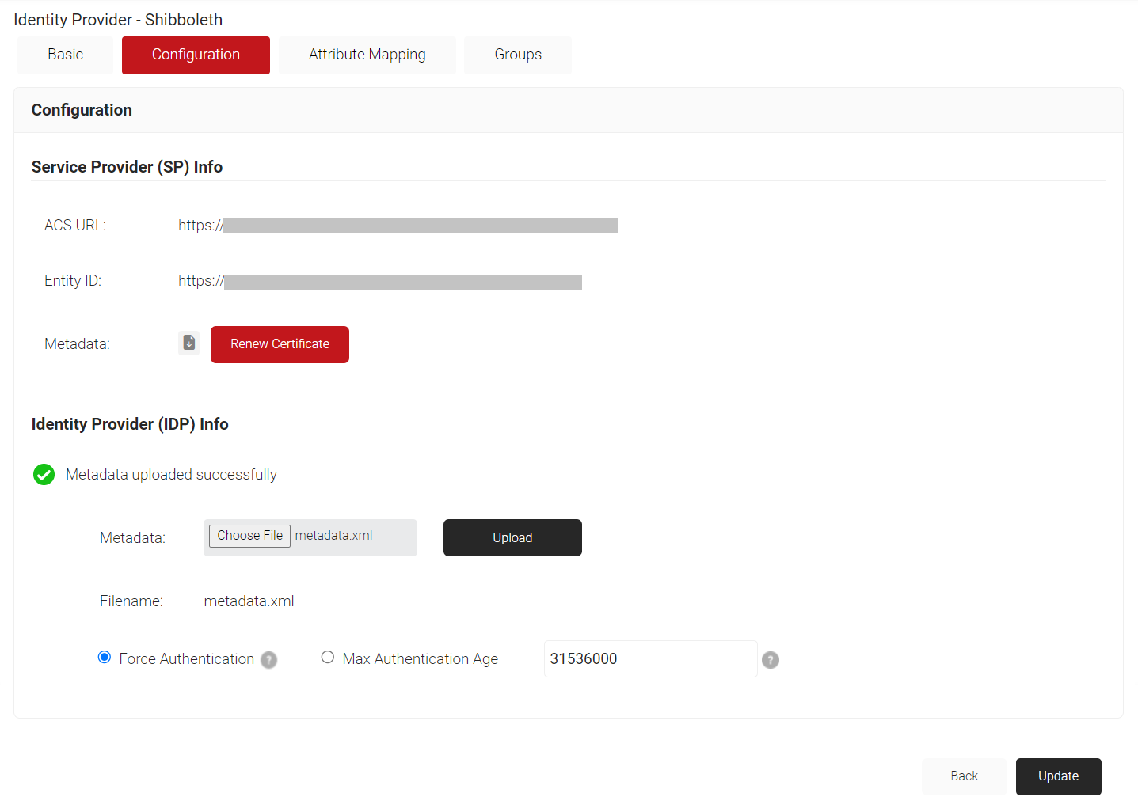Click the 'ACS URL:' label

(x=75, y=226)
